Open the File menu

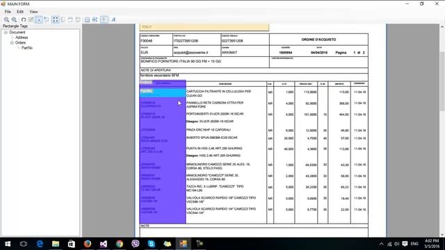click(8, 12)
